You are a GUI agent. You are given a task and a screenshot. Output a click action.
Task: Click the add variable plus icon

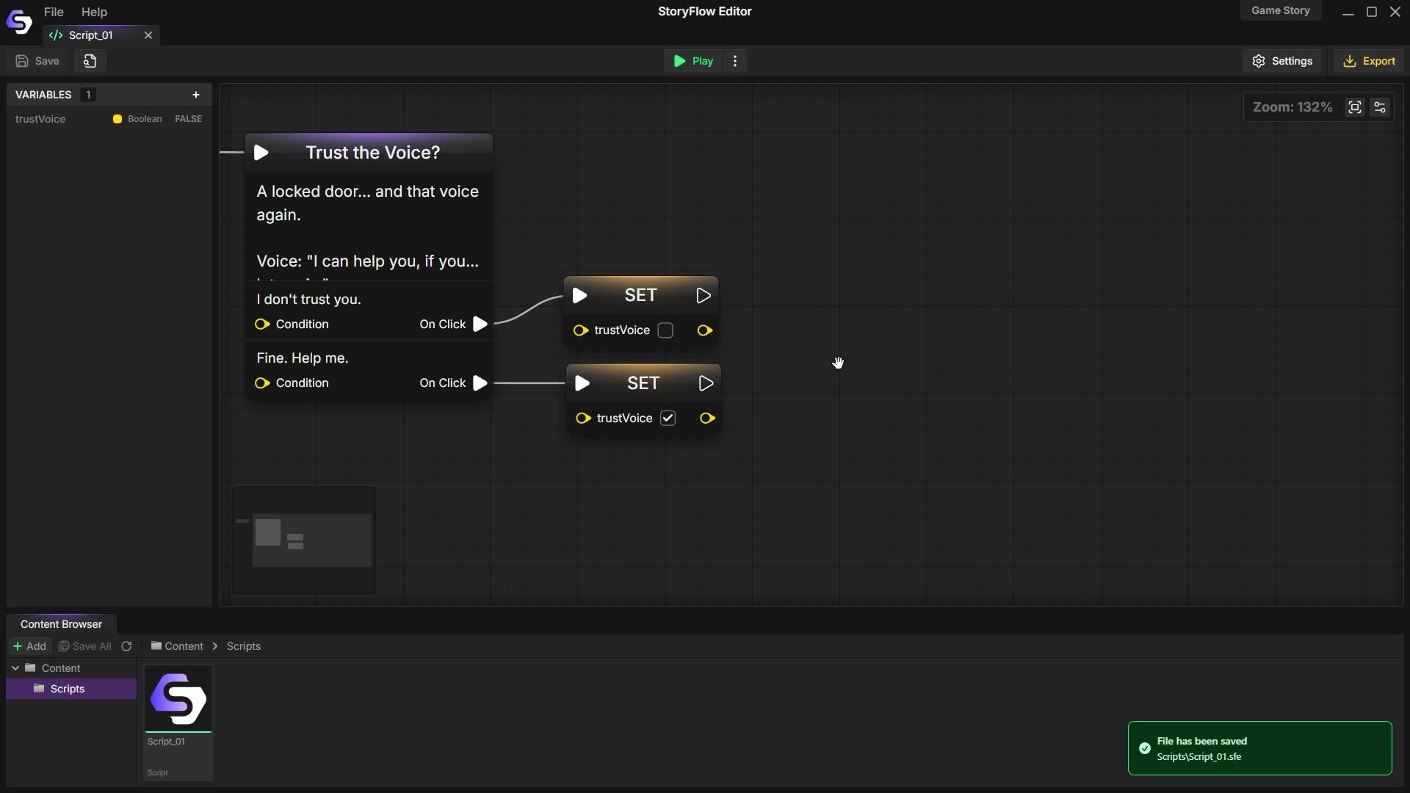[195, 95]
